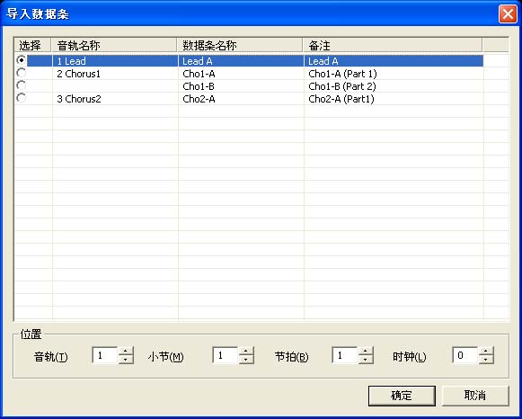
Task: Click the 备注 column header
Action: point(393,45)
